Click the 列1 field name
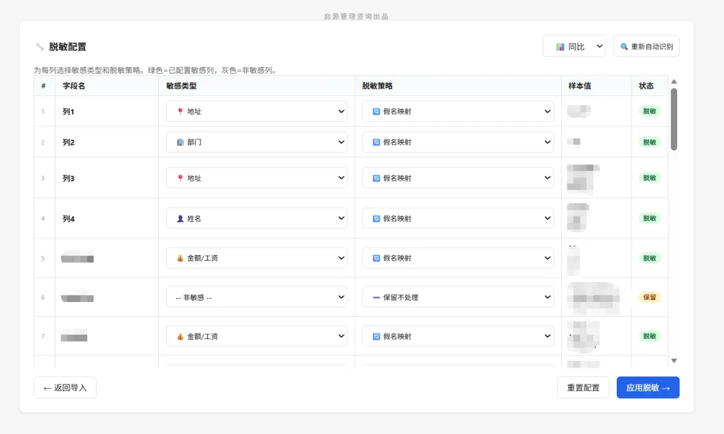724x434 pixels. 68,112
